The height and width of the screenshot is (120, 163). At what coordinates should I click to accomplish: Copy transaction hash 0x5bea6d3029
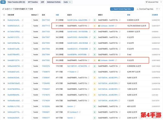[x=23, y=118]
